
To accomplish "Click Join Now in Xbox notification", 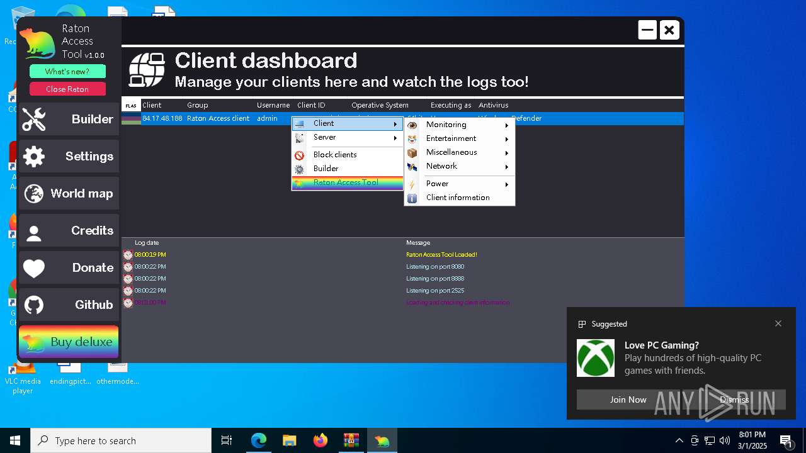I will pos(628,400).
